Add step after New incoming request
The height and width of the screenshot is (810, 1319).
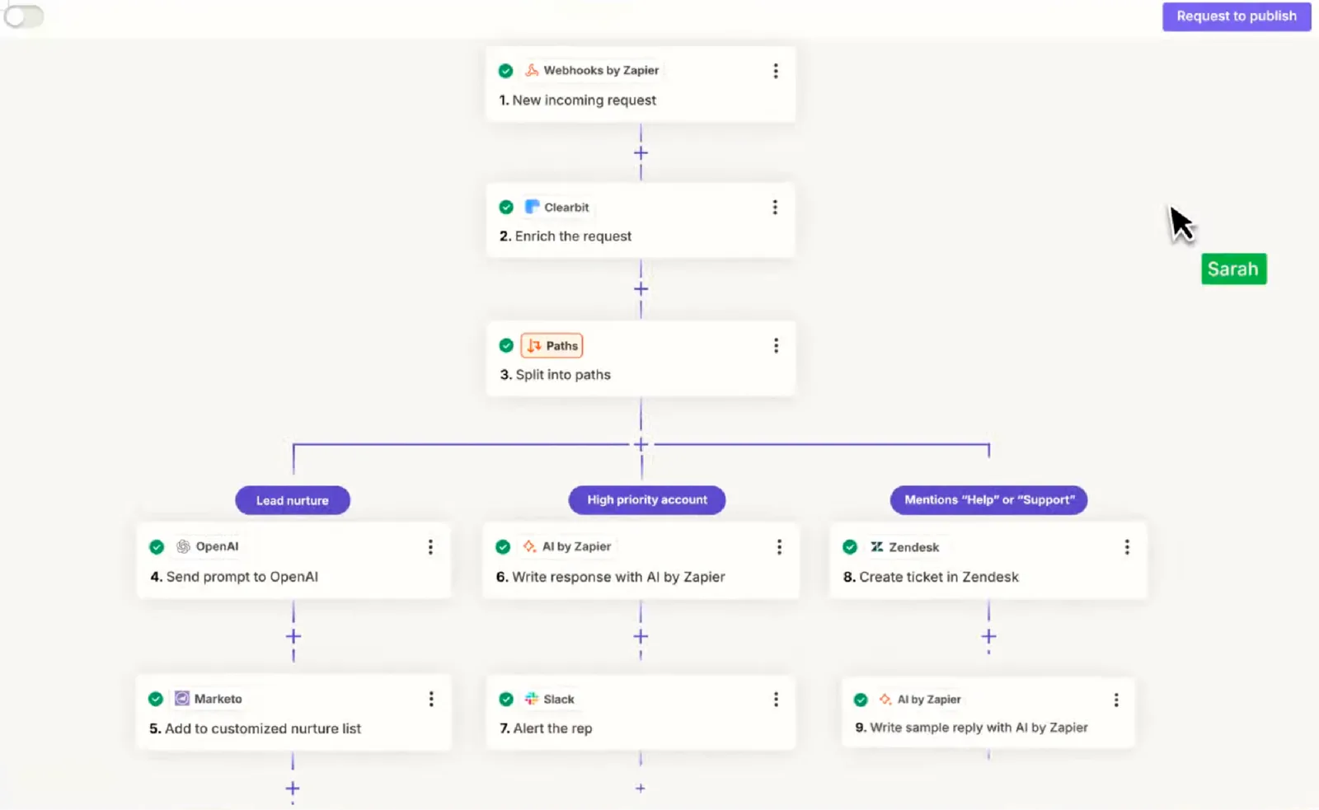641,153
